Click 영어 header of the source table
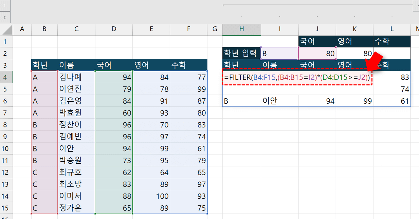The image size is (419, 222). [151, 65]
